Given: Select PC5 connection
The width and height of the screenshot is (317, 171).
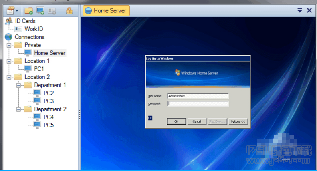Looking at the screenshot, I should (49, 125).
